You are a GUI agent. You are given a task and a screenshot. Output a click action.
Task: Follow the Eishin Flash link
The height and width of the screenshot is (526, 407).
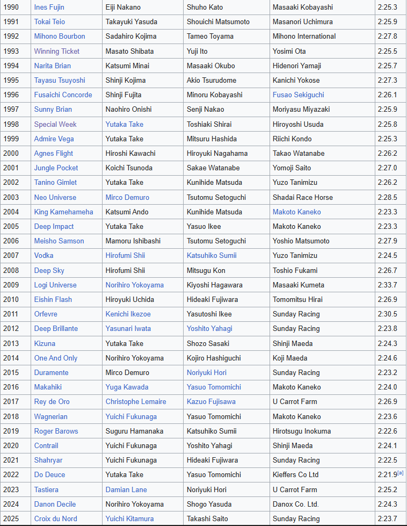pyautogui.click(x=53, y=300)
